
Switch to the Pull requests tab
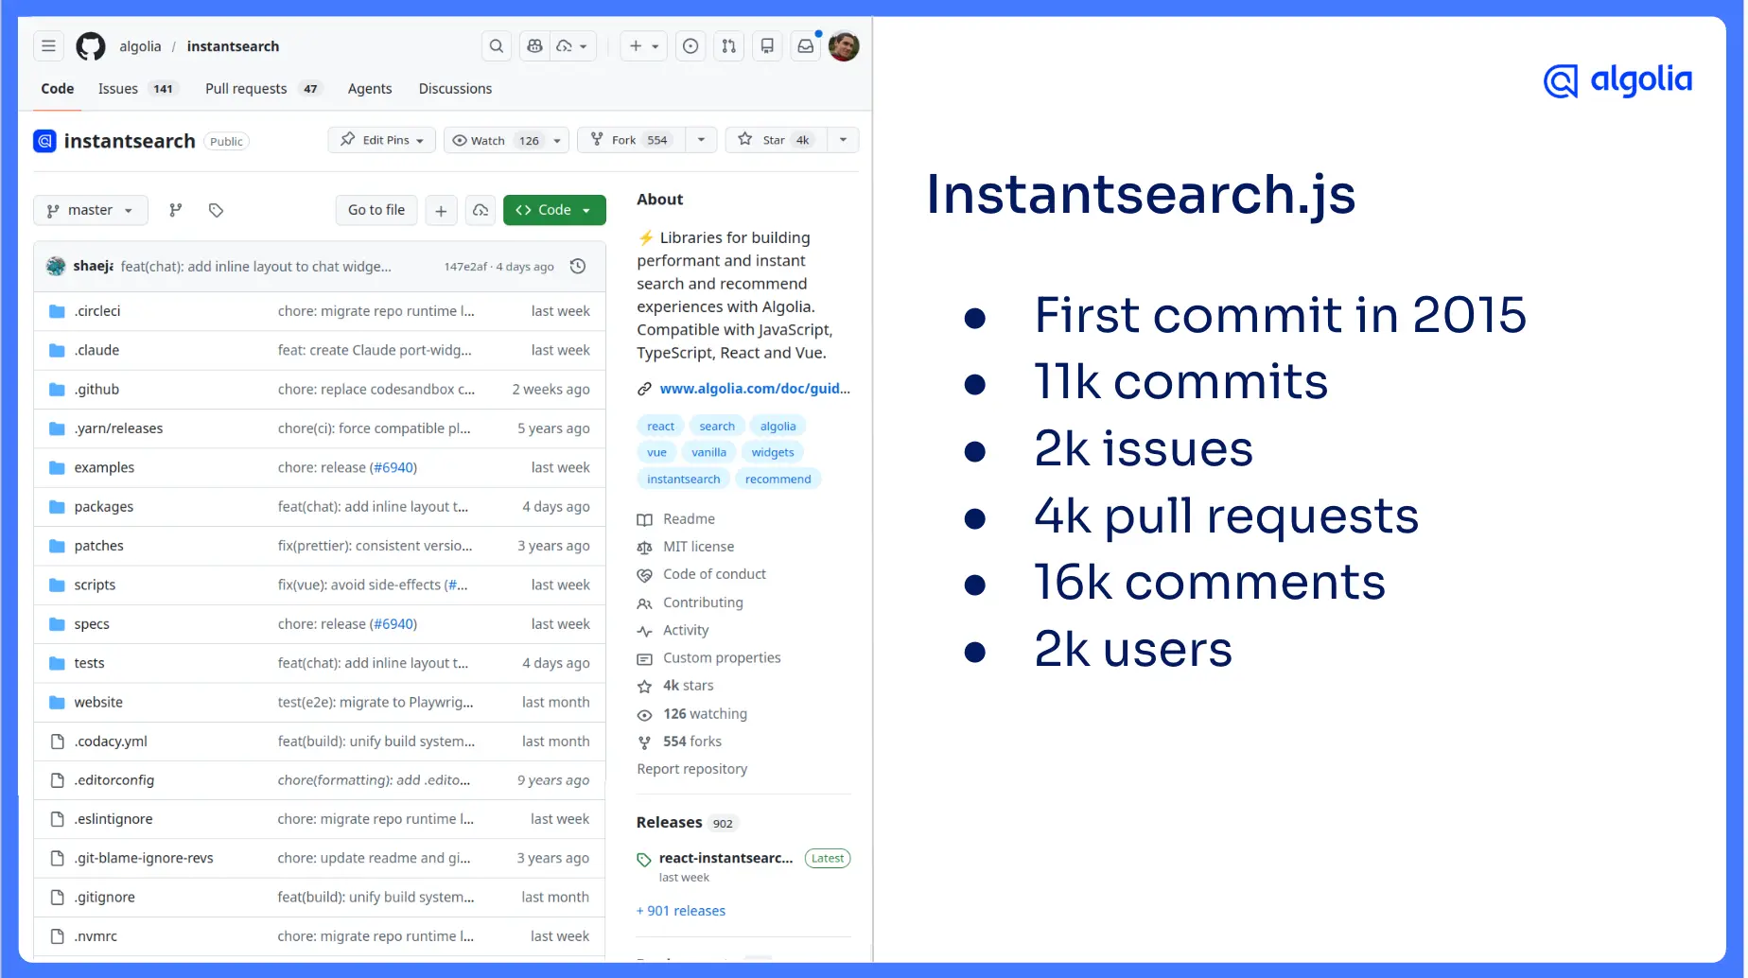coord(263,88)
